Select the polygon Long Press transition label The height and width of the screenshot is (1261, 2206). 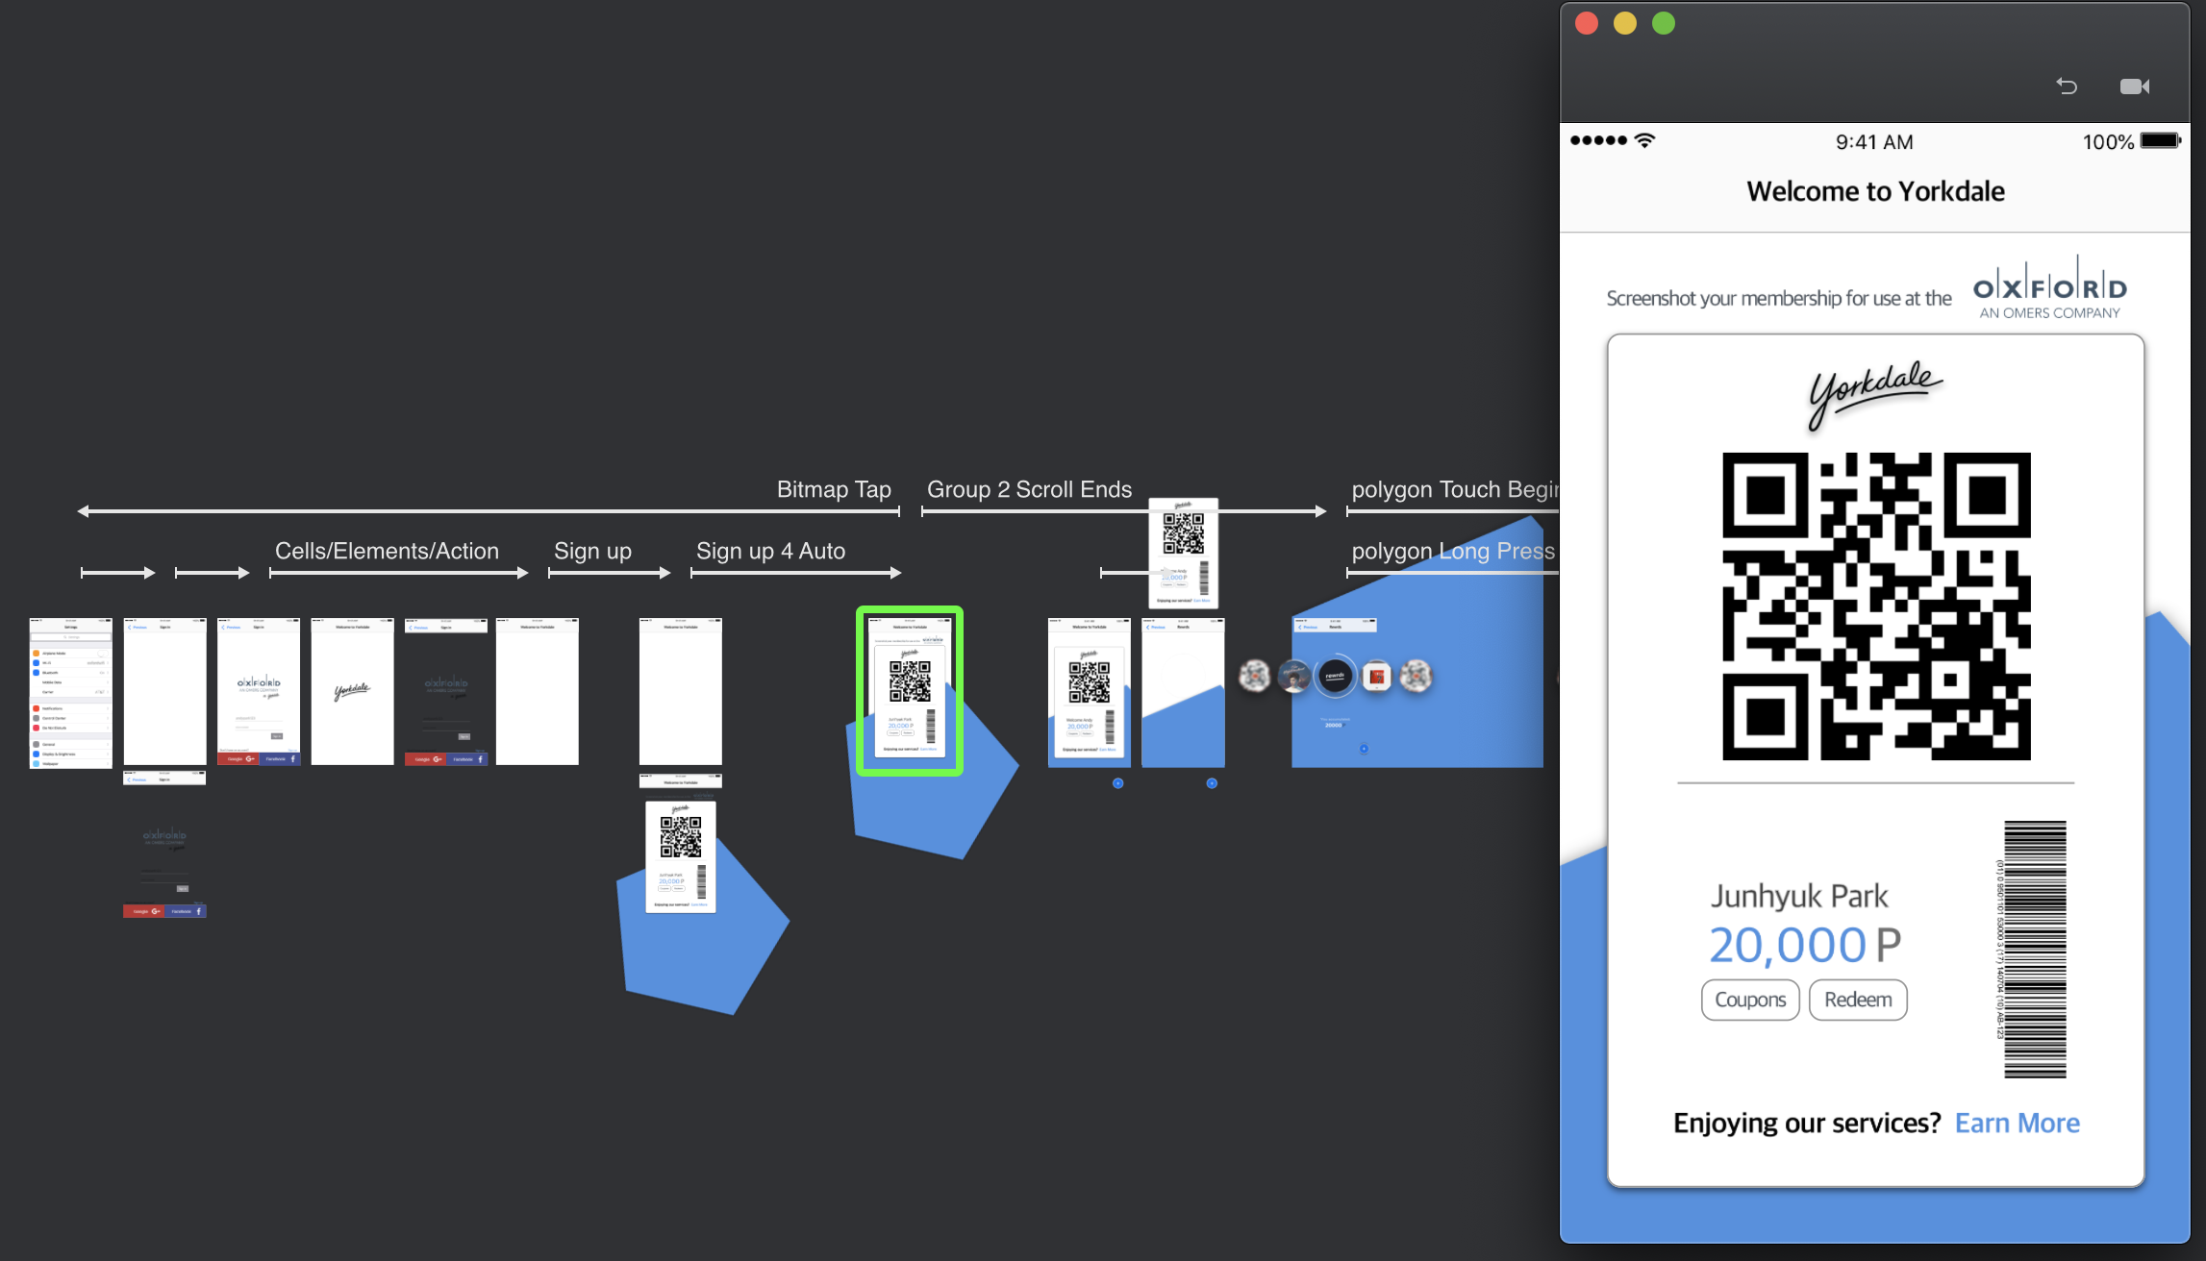(1453, 551)
